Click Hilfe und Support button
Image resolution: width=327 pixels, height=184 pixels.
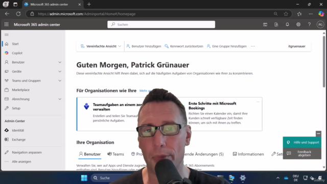[x=302, y=142]
